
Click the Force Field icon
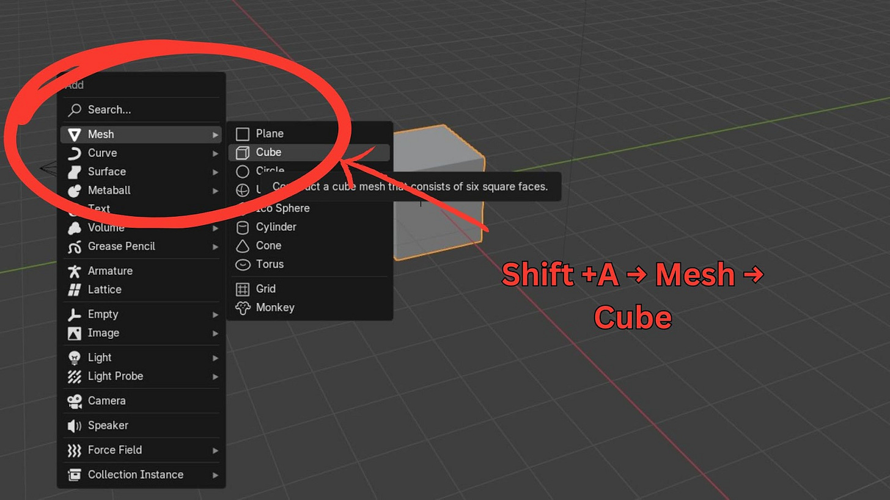[x=75, y=451]
